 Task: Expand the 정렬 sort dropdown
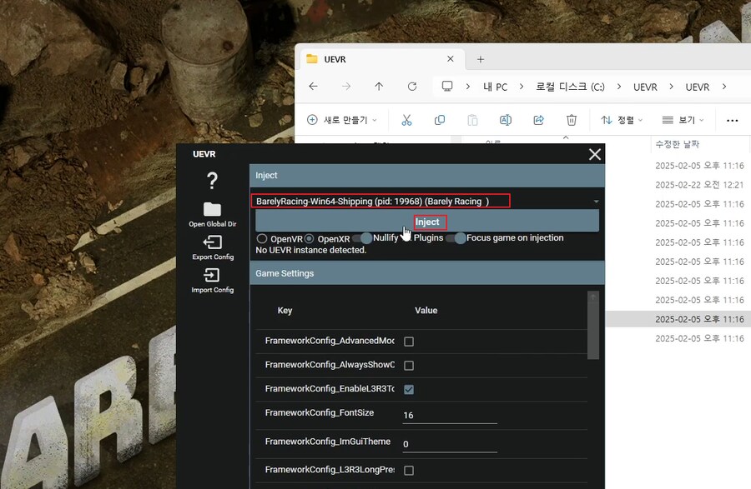click(x=622, y=120)
